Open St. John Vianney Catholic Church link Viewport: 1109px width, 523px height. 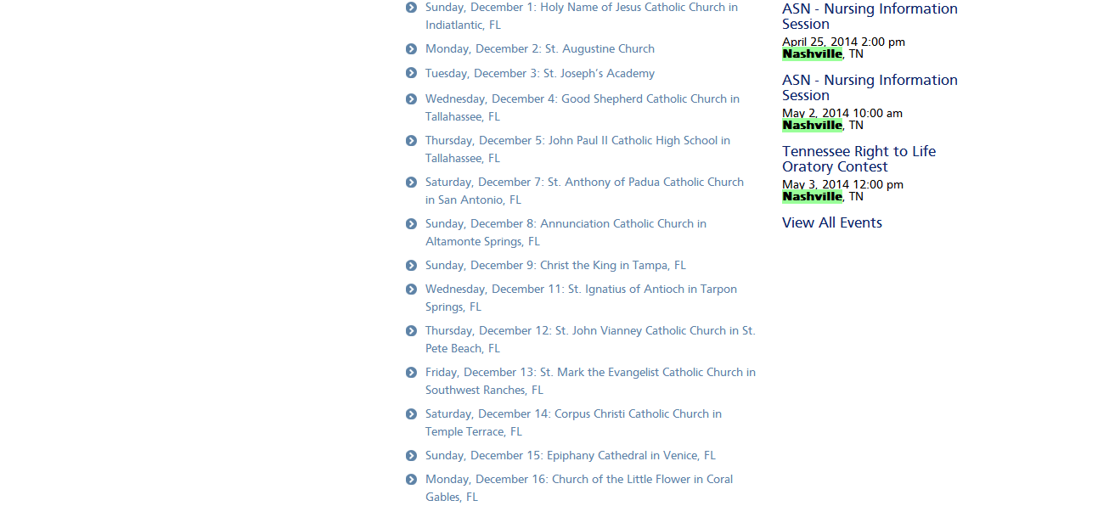point(590,340)
